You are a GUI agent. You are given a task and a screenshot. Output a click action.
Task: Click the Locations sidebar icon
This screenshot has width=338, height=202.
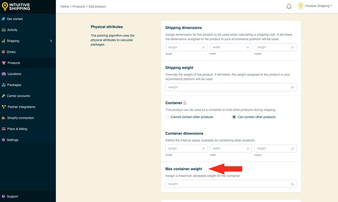pyautogui.click(x=4, y=74)
